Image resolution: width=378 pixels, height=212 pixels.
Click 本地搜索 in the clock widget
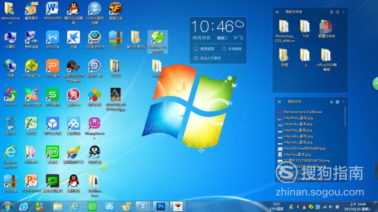point(232,49)
